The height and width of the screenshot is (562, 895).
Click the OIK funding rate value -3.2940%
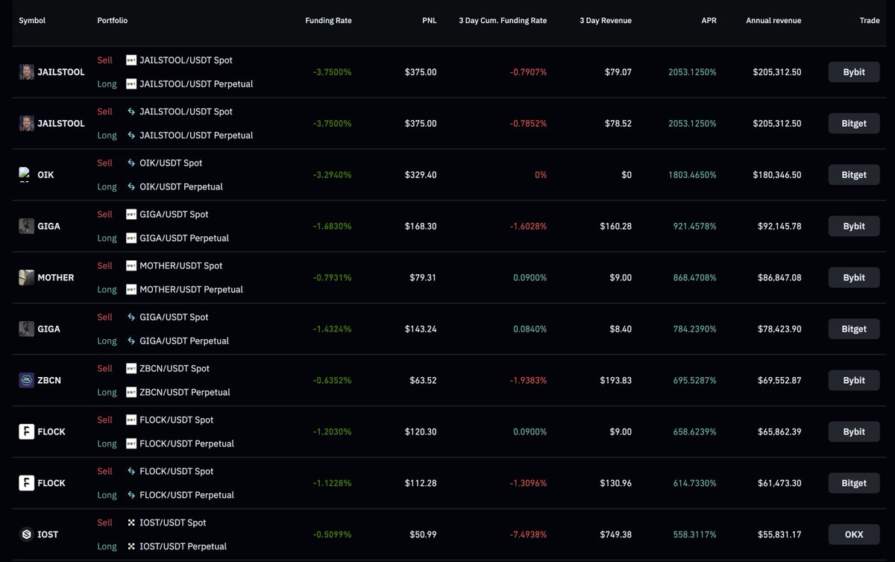[x=333, y=175]
